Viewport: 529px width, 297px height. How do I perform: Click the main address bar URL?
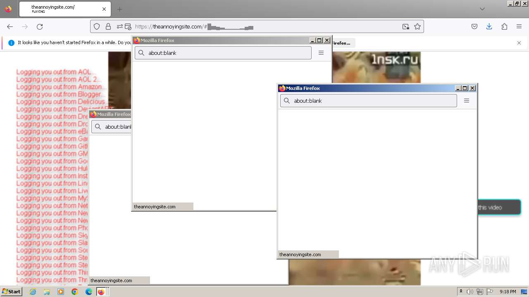pos(256,26)
